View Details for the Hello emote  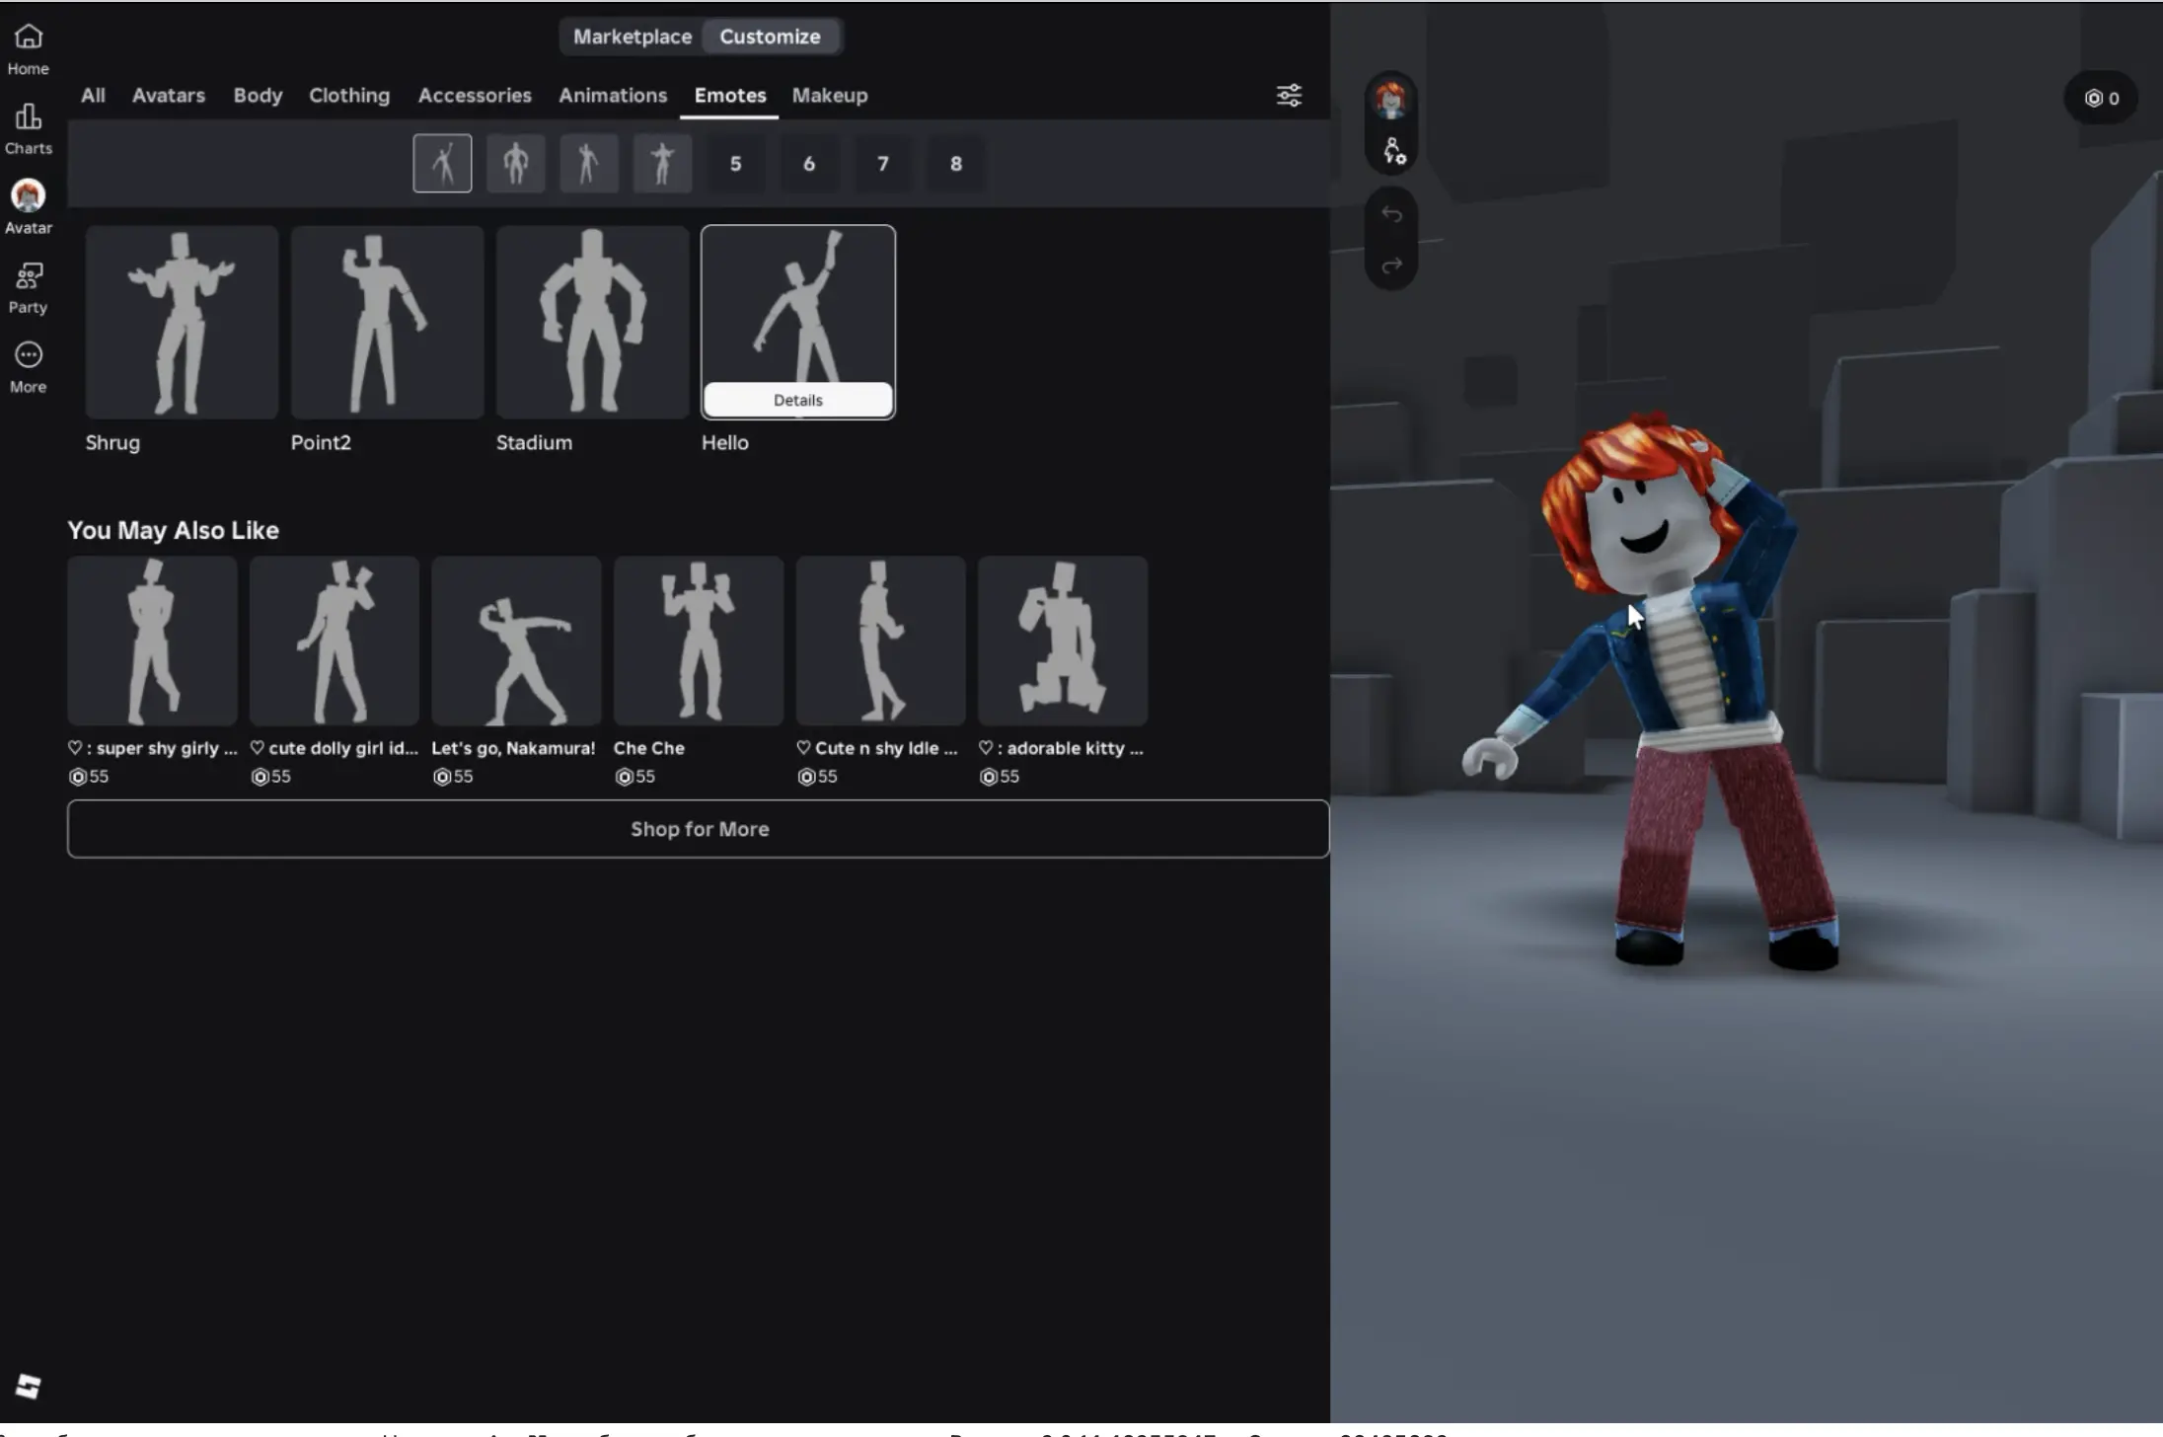pos(797,400)
